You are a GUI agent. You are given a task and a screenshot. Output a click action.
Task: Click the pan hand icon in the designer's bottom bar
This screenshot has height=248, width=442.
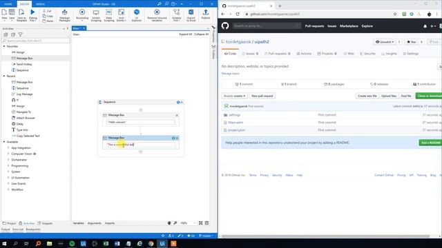[169, 223]
